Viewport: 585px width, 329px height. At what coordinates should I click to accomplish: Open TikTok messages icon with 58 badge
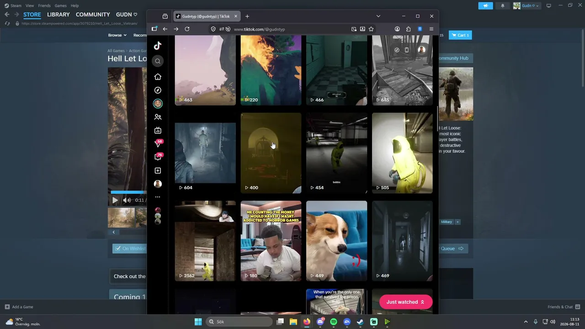pyautogui.click(x=158, y=143)
